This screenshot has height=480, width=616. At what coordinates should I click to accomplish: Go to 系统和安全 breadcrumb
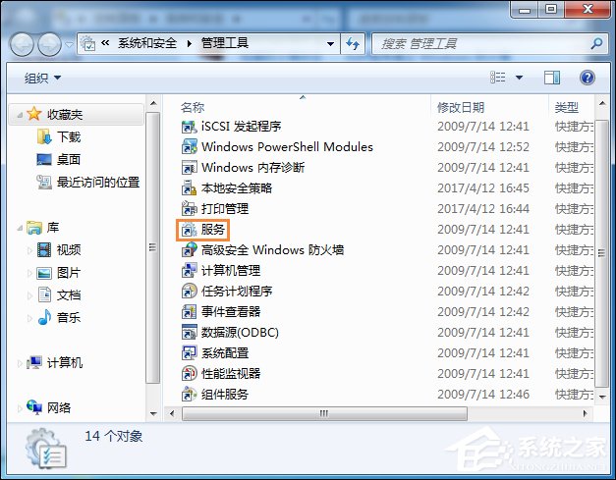pos(147,43)
